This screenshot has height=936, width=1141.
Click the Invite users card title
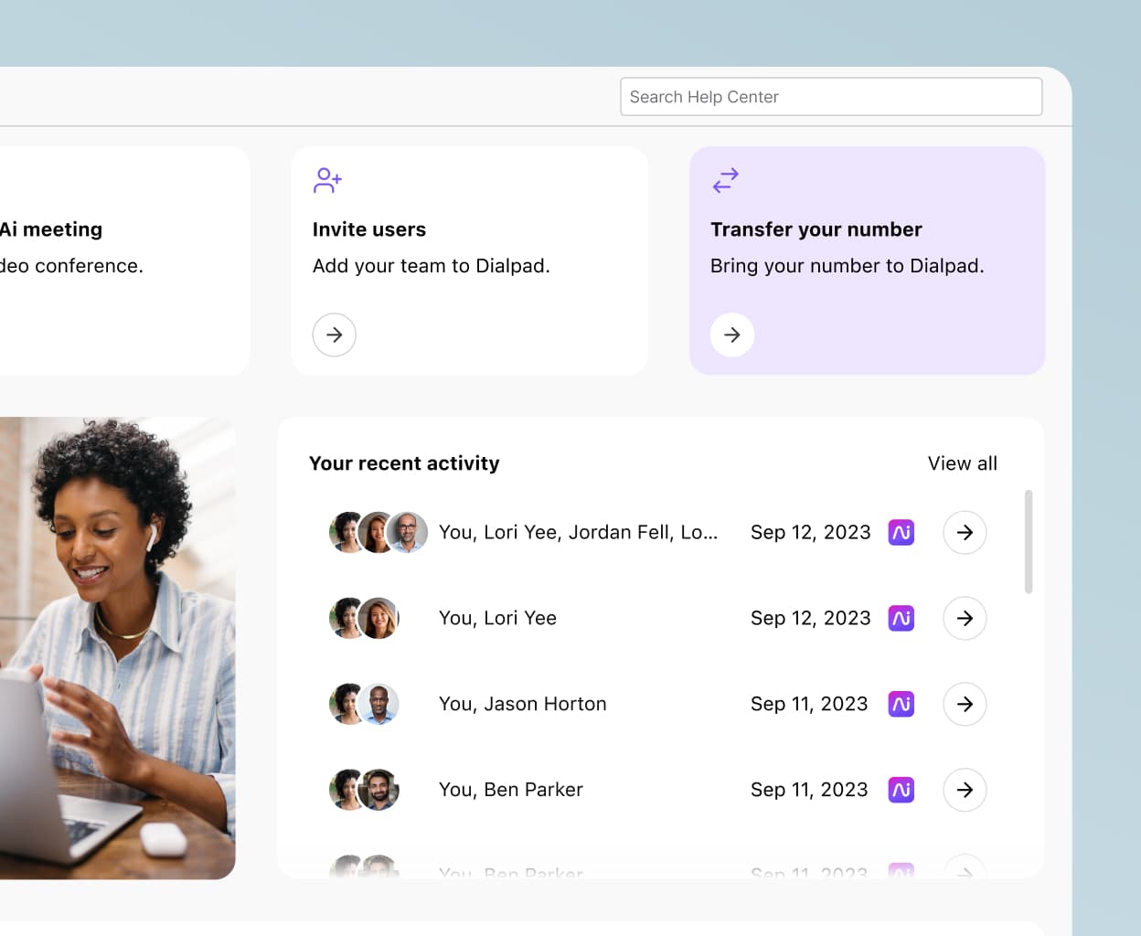(x=369, y=229)
